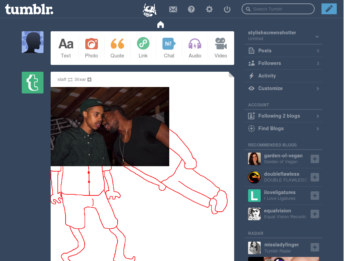This screenshot has height=261, width=348.
Task: Start an Audio post
Action: coord(195,48)
